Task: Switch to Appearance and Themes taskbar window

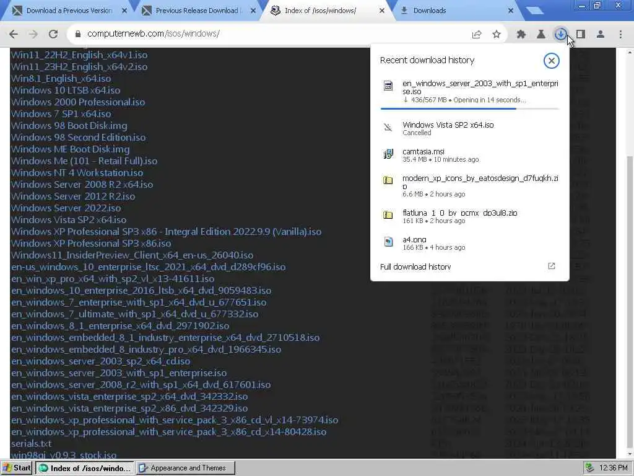Action: pyautogui.click(x=186, y=468)
